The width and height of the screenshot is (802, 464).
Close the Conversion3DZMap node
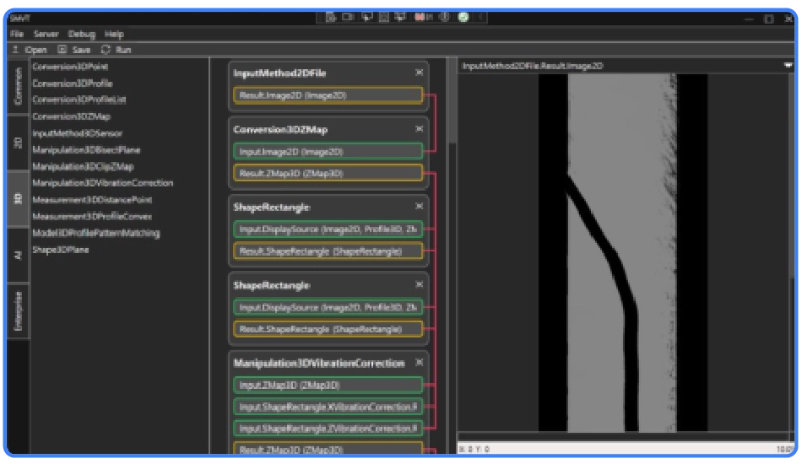(x=419, y=129)
